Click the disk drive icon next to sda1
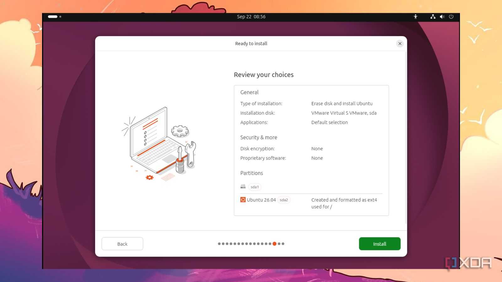502x282 pixels. [243, 186]
